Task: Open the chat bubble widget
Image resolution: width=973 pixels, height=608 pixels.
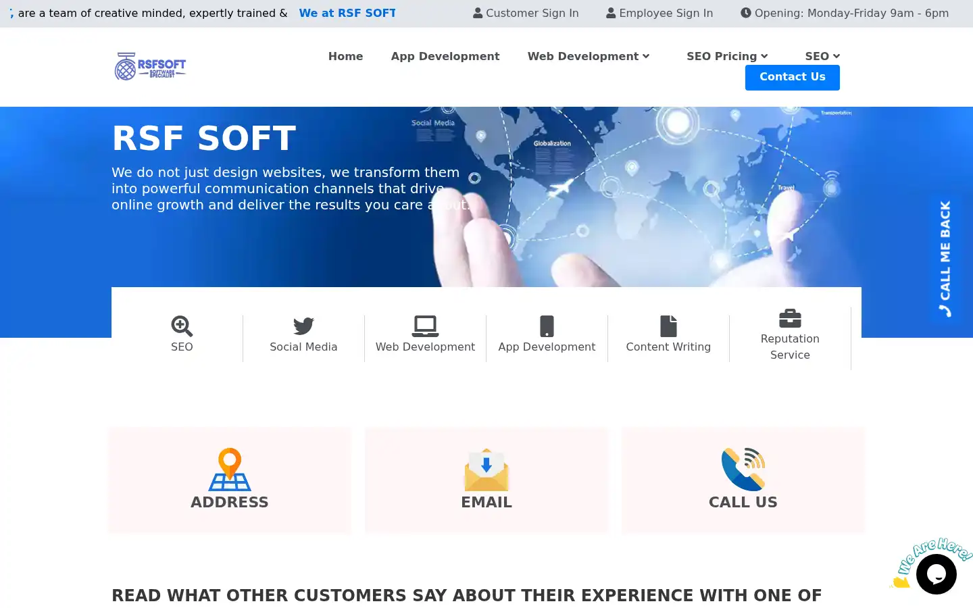Action: point(937,574)
